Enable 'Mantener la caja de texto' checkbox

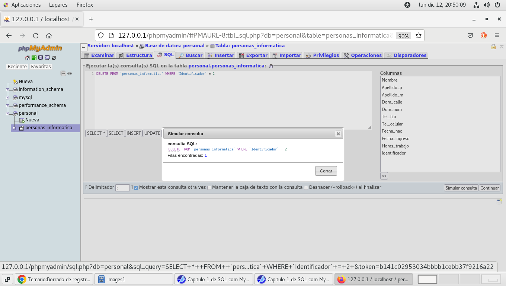tap(209, 188)
